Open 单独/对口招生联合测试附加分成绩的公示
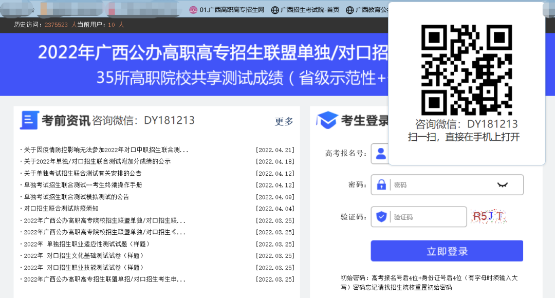This screenshot has height=298, width=555. [97, 161]
